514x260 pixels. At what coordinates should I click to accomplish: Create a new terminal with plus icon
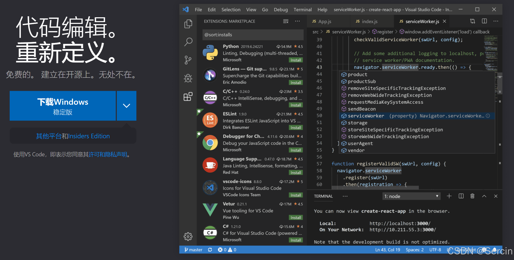coord(449,196)
